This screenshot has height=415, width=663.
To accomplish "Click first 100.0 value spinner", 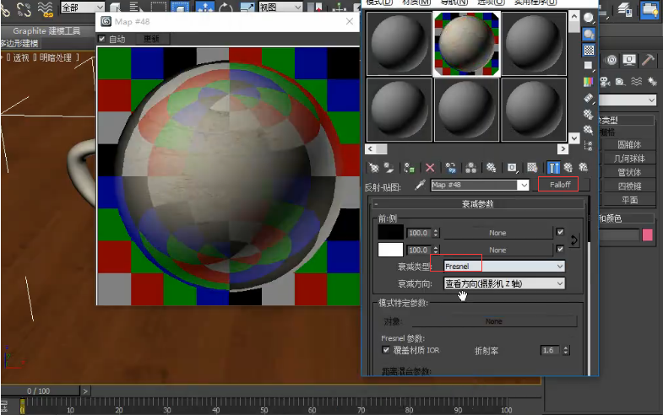I will tap(436, 233).
